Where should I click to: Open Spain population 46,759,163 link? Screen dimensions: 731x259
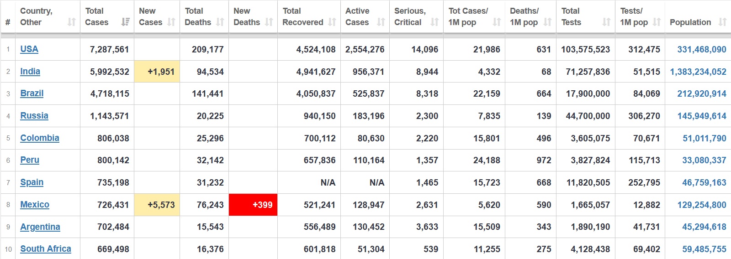[705, 182]
